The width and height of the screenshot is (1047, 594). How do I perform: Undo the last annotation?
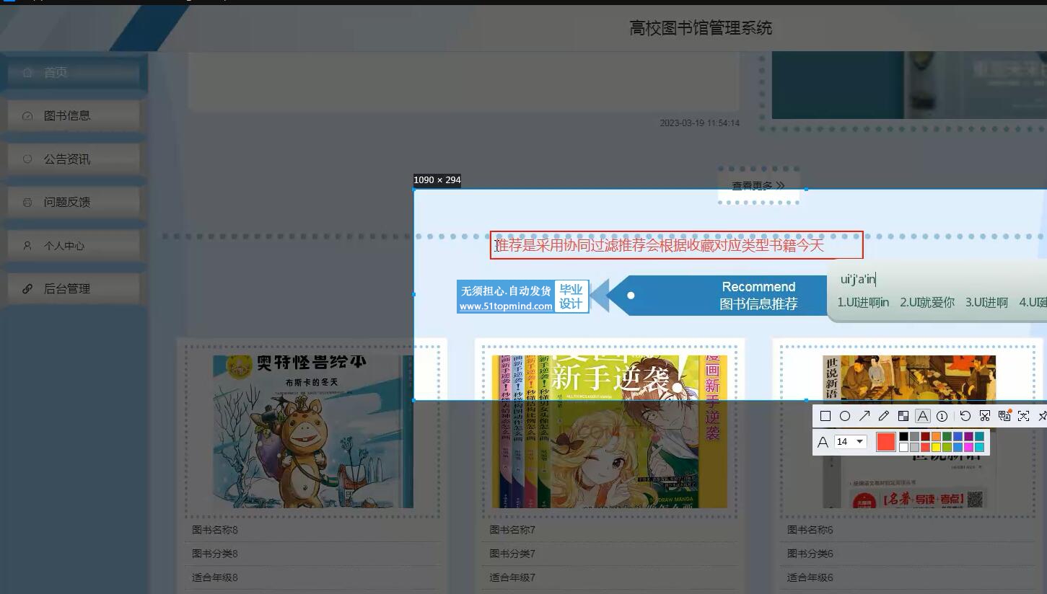(965, 416)
